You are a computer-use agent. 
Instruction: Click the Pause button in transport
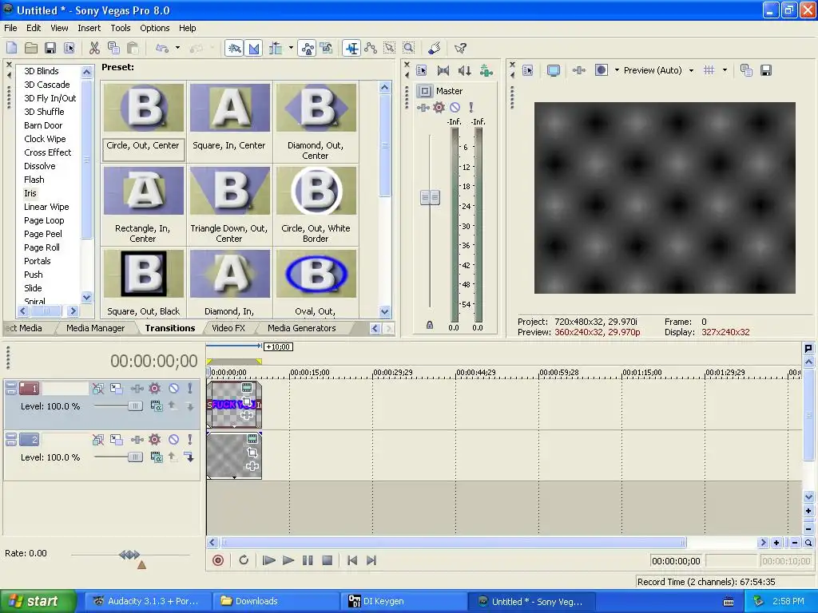point(308,560)
